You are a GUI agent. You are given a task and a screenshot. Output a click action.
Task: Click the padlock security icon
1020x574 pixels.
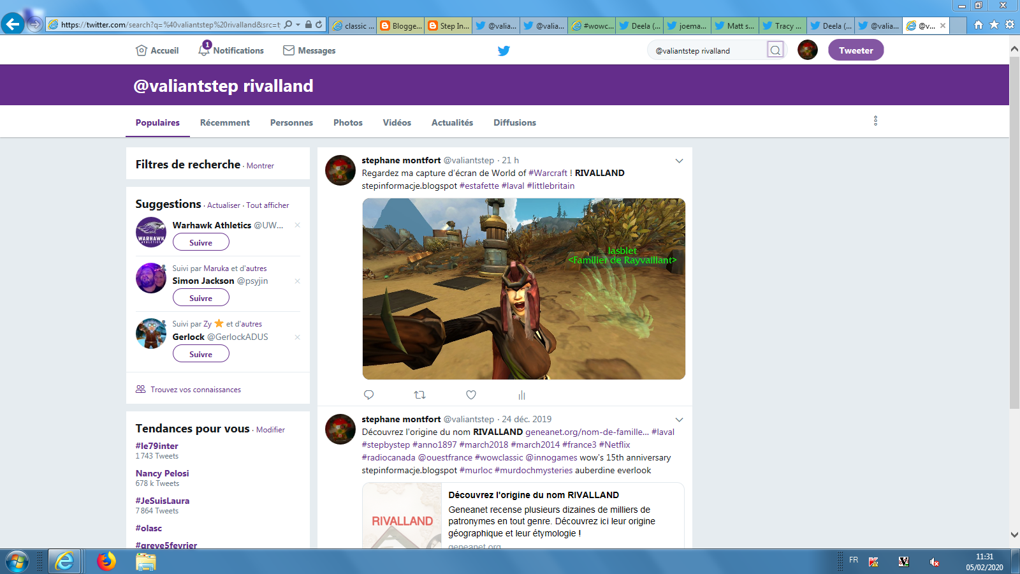[308, 24]
